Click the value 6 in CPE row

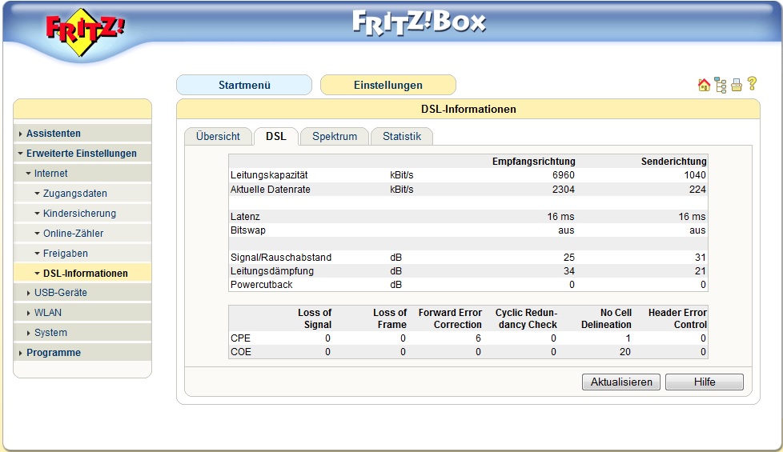click(478, 338)
